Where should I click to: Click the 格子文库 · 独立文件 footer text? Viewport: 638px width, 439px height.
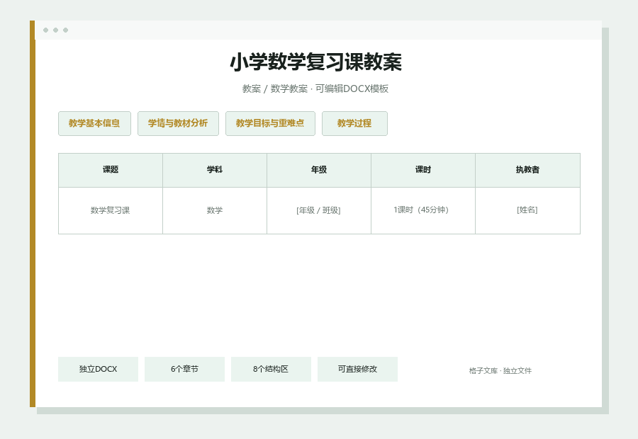click(500, 371)
